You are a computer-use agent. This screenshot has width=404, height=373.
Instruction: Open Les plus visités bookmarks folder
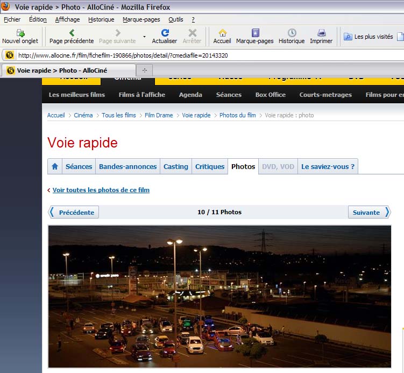[368, 37]
